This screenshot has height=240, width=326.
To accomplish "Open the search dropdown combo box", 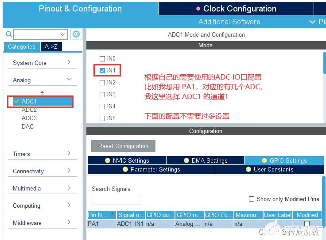I will click(41, 34).
